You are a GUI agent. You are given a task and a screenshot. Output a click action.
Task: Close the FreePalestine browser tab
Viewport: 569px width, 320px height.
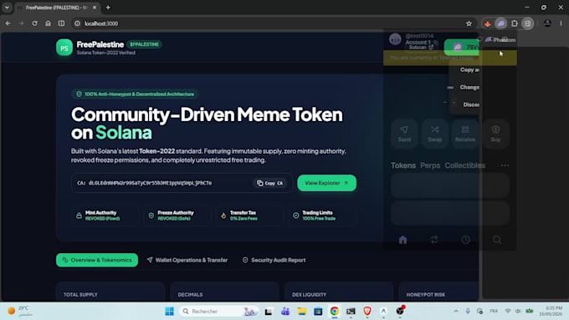tap(95, 8)
